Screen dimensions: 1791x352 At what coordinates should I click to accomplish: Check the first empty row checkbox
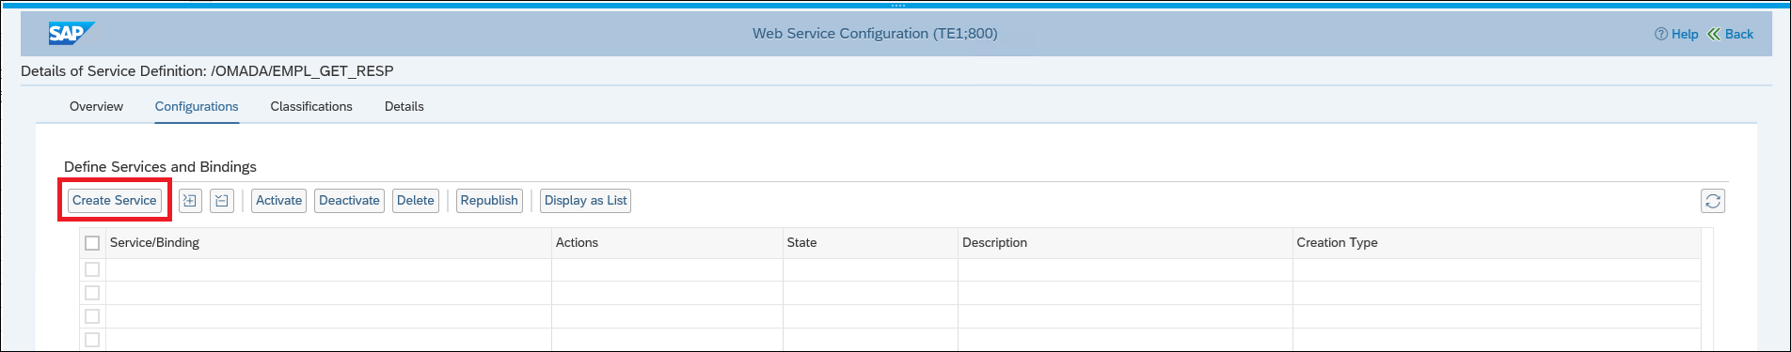[x=92, y=269]
